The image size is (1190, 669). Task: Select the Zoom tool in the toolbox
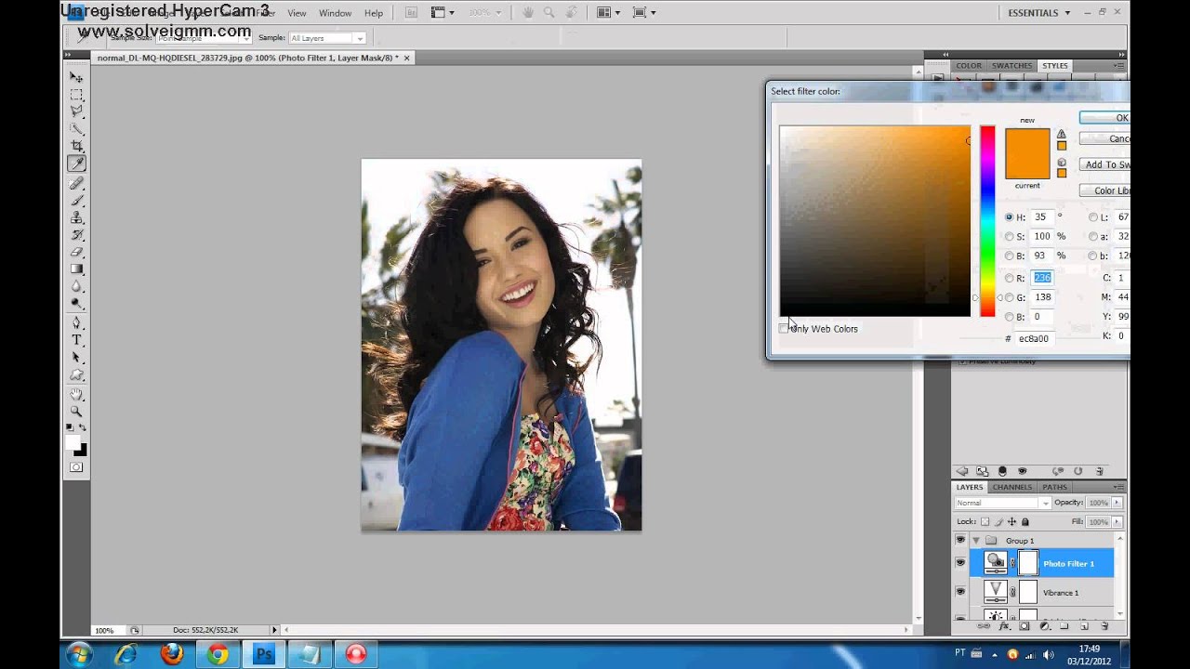tap(76, 412)
